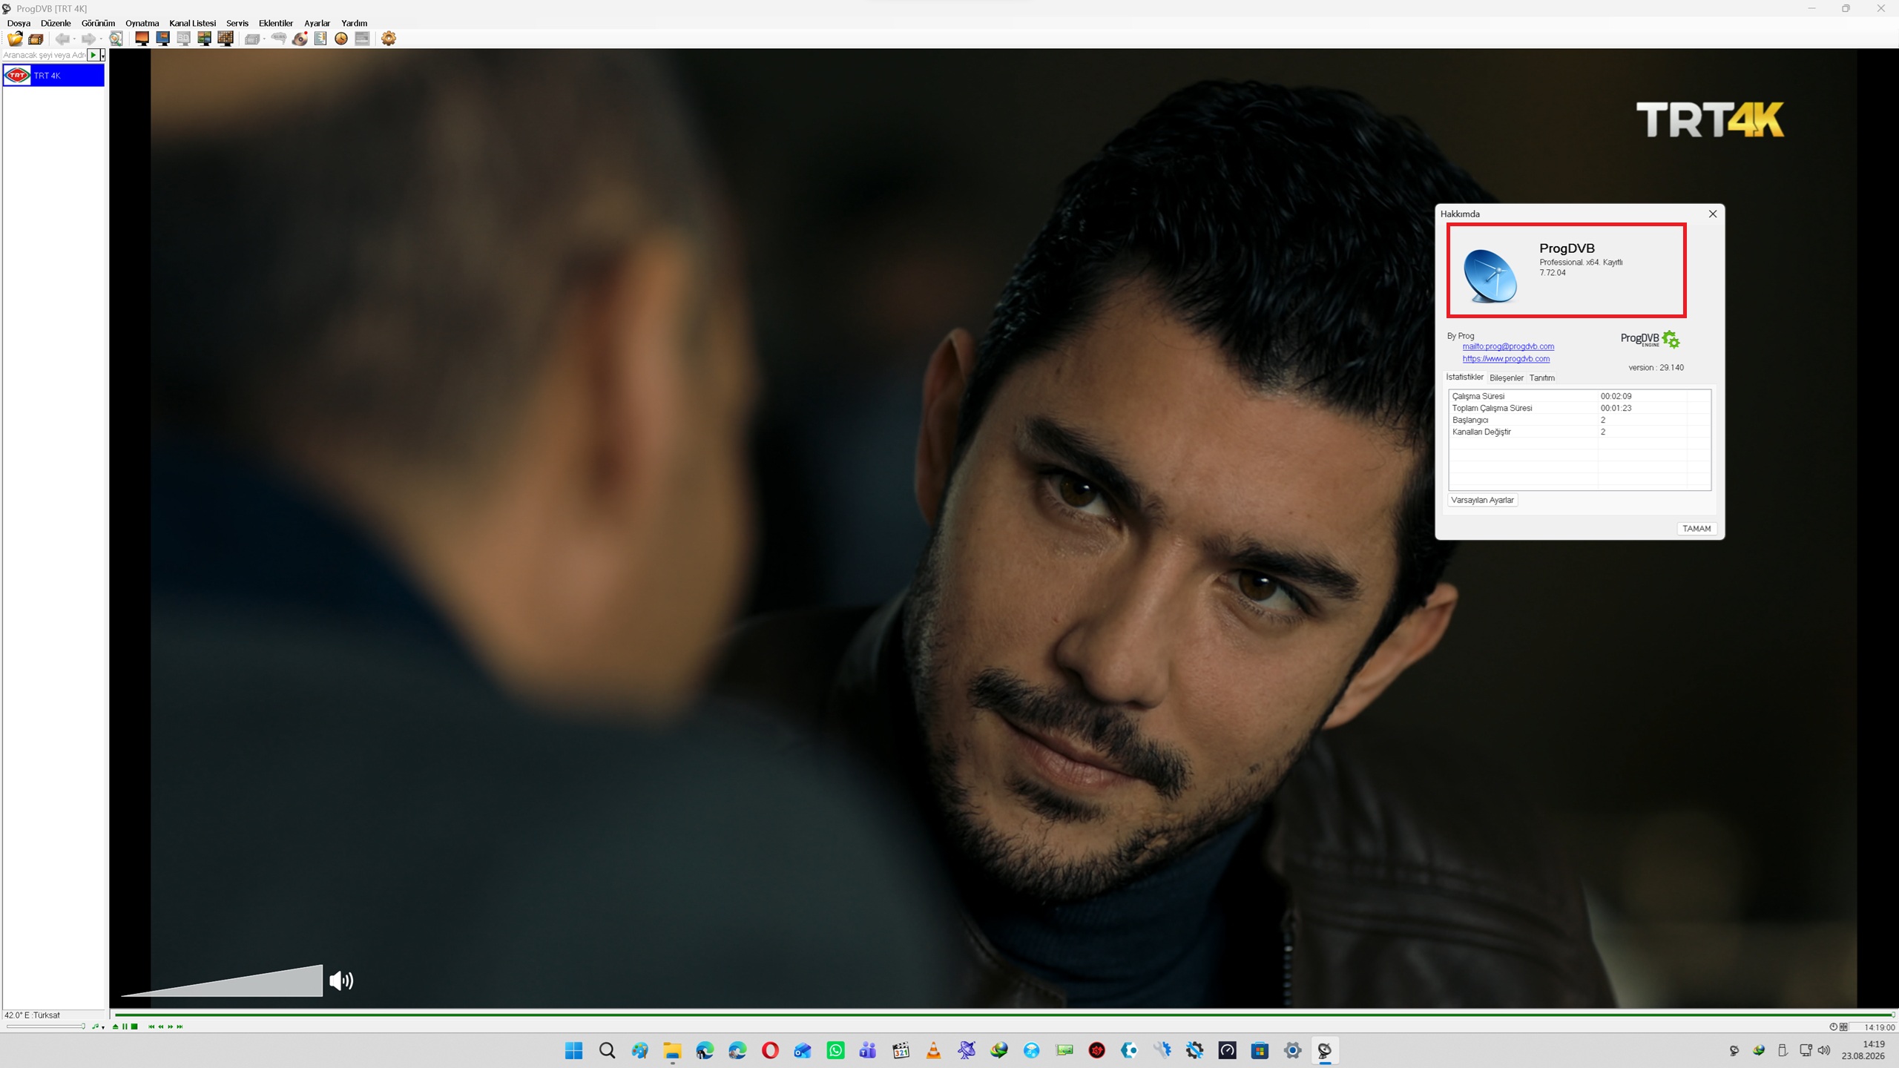Click the green play button beside search box

[93, 55]
